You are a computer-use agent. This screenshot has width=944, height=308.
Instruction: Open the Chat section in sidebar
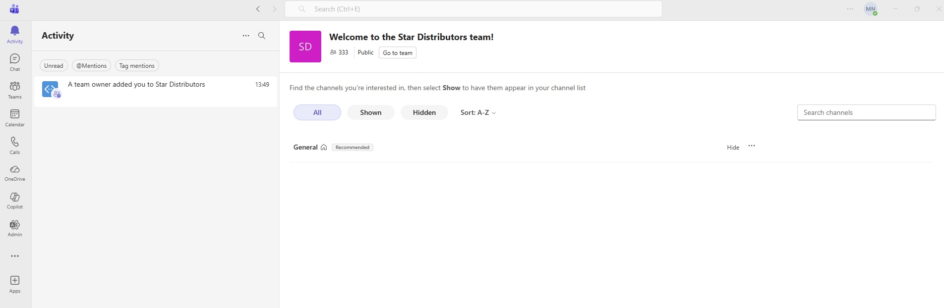click(15, 62)
